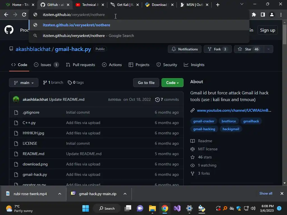This screenshot has width=287, height=215.
Task: Open the Projects tab
Action: click(139, 65)
